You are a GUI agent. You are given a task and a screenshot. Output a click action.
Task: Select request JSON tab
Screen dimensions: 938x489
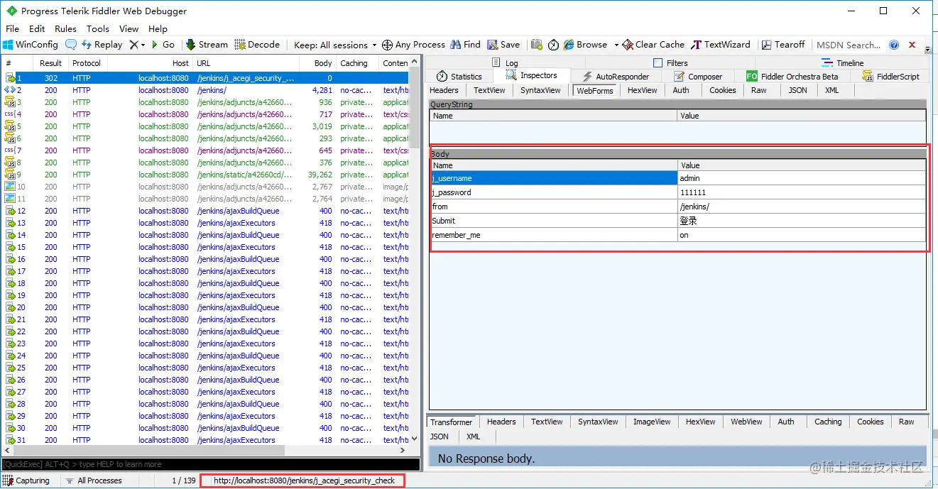click(798, 90)
